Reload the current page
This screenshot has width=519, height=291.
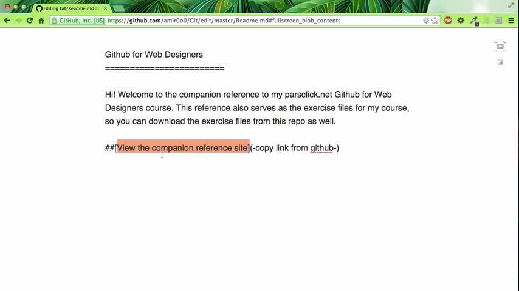point(29,21)
